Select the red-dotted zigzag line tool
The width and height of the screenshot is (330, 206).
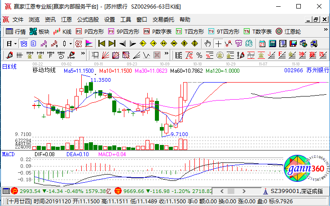(229, 44)
